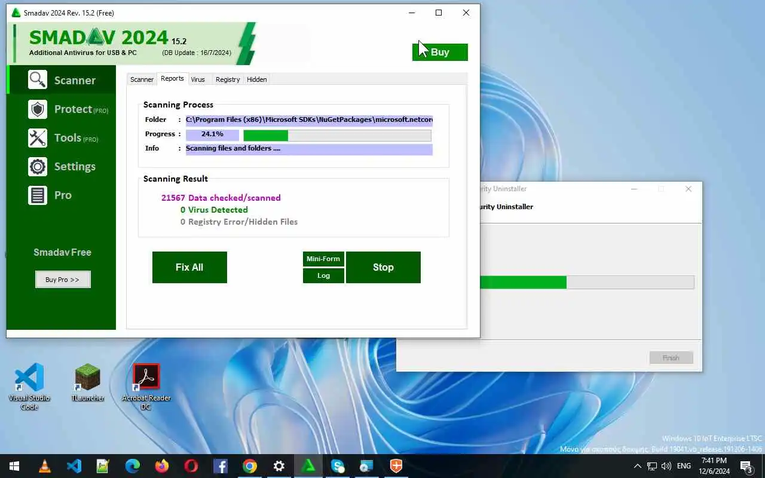This screenshot has width=765, height=478.
Task: Open the Registry tab
Action: click(228, 79)
